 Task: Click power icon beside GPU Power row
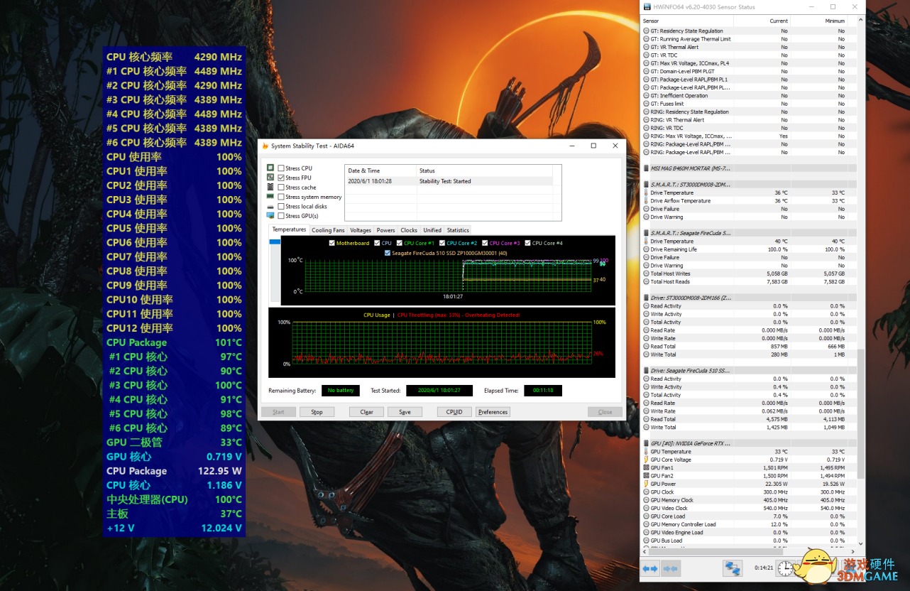tap(646, 484)
